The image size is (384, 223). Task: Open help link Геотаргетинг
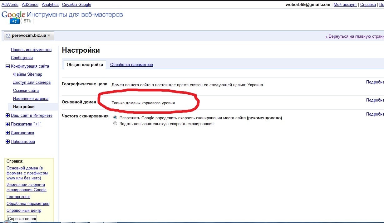coord(18,197)
